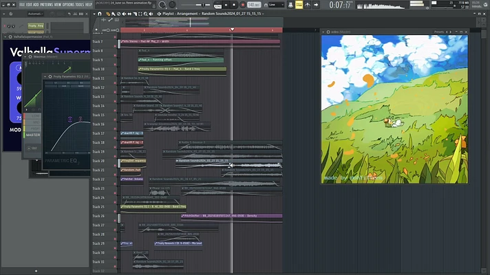Toggle the Track 18 mute dot
The width and height of the screenshot is (490, 275).
(115, 147)
